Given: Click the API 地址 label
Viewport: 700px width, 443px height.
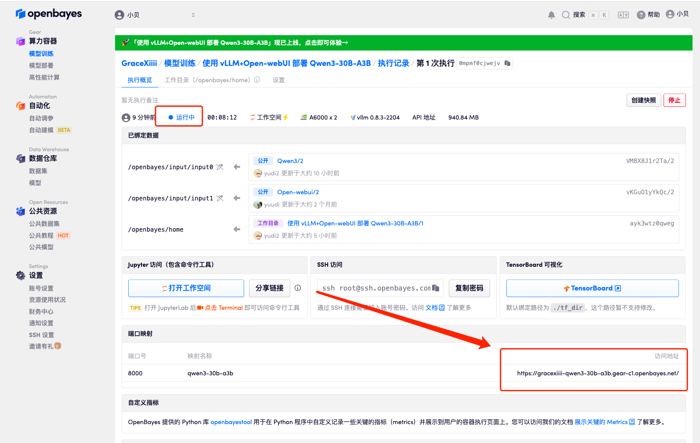Looking at the screenshot, I should (x=424, y=117).
